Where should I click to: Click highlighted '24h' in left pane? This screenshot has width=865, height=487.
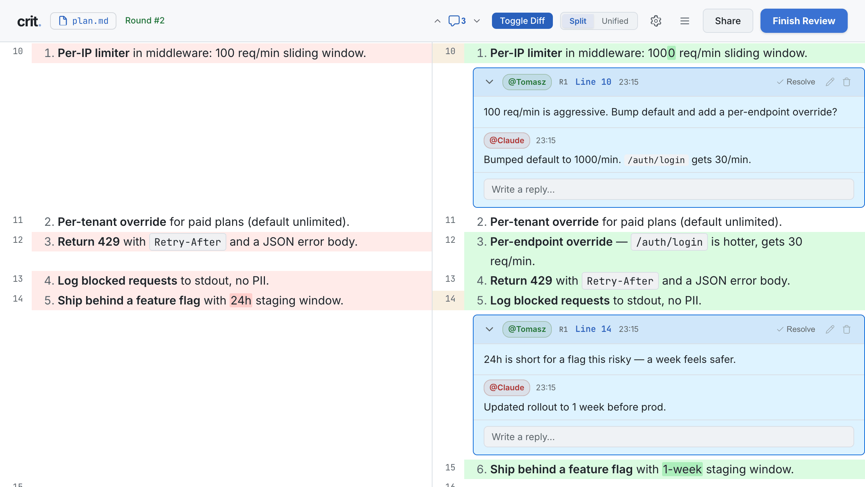click(241, 300)
